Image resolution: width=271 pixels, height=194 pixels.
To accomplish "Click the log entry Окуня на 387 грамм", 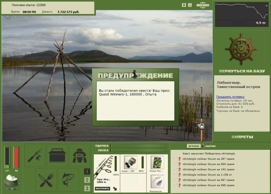I will [208, 159].
